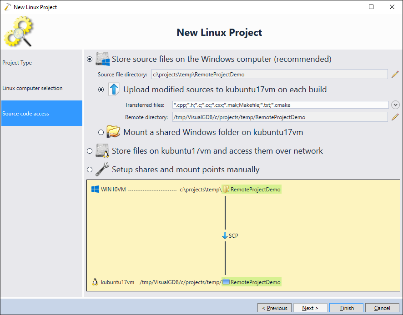The height and width of the screenshot is (315, 403).
Task: Click the 'Remote directory:' label
Action: (146, 117)
